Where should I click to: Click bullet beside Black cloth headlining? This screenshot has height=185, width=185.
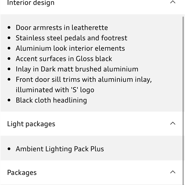pos(9,100)
